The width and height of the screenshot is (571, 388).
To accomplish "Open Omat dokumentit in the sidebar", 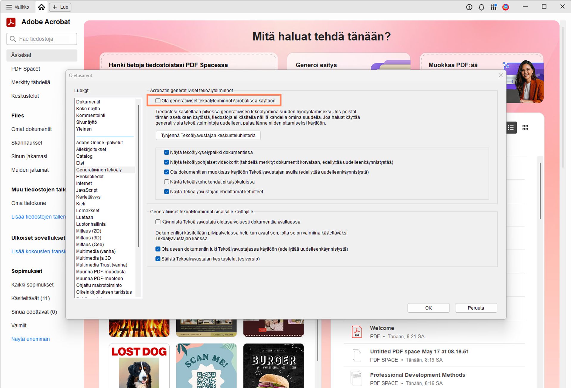I will 32,129.
